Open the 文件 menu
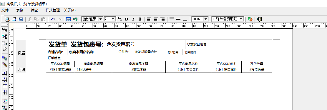327x110 pixels. (x=5, y=10)
